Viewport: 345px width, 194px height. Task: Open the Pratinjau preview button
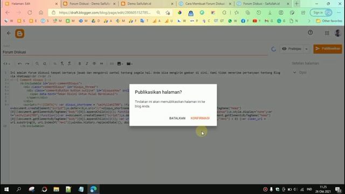(292, 48)
